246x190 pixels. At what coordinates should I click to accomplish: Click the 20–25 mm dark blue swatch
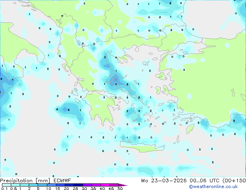tap(69, 185)
